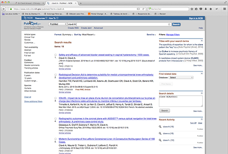228x154 pixels.
Task: Click the secure lock icon in the URL bar
Action: pyautogui.click(x=11, y=9)
